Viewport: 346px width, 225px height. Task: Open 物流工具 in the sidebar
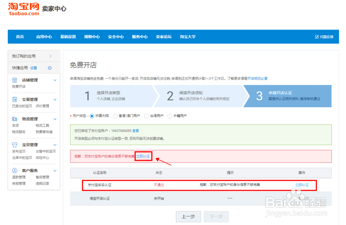point(42,126)
